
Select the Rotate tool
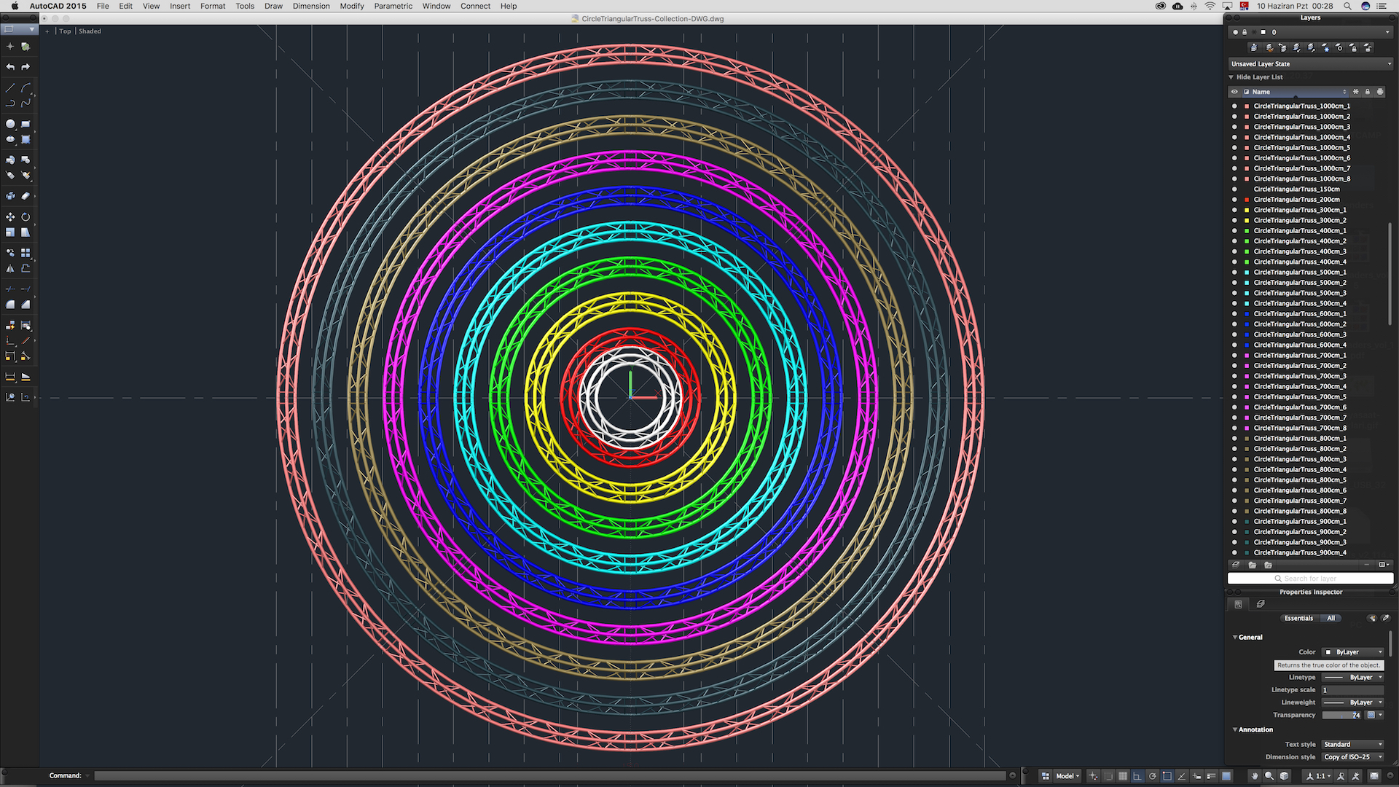point(26,217)
